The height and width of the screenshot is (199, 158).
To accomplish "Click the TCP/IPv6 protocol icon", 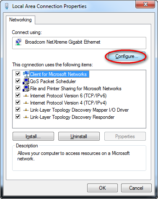I will pyautogui.click(x=26, y=96).
